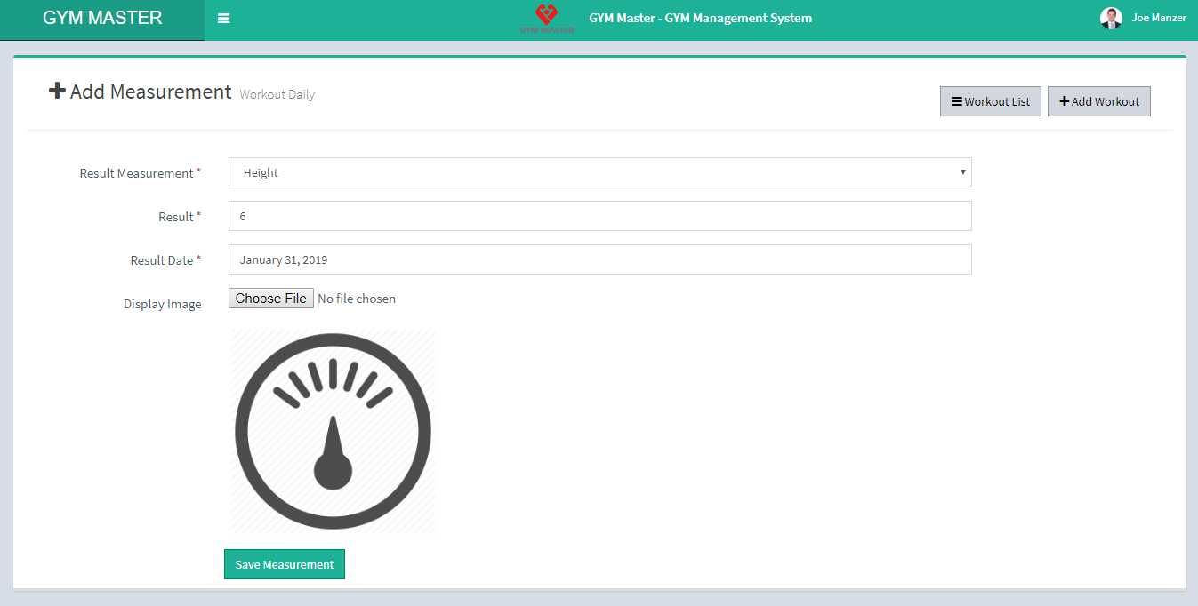1198x606 pixels.
Task: Click the GYM MASTER brand title
Action: click(102, 18)
